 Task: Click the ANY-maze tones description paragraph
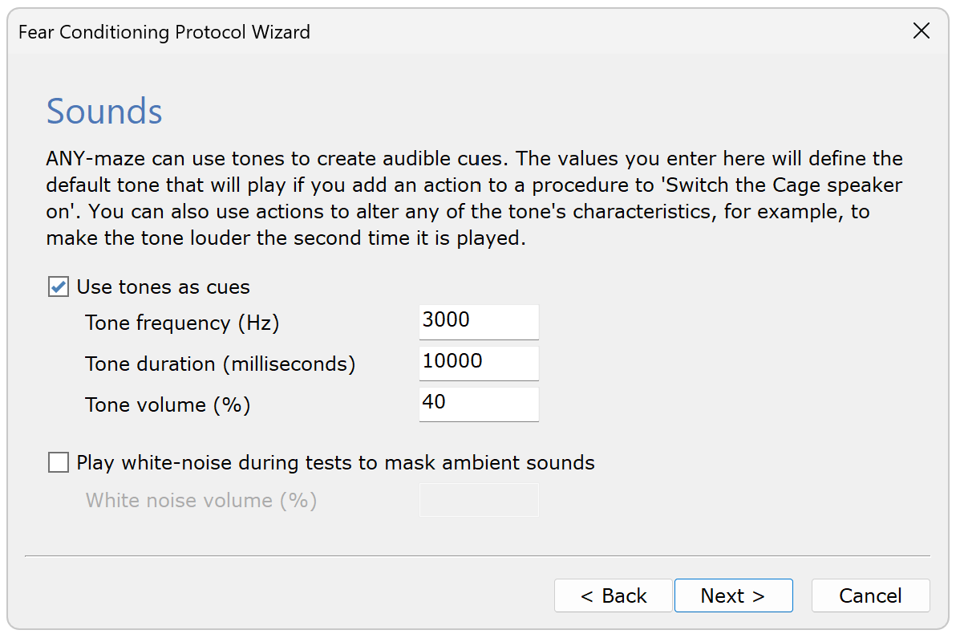[x=473, y=198]
